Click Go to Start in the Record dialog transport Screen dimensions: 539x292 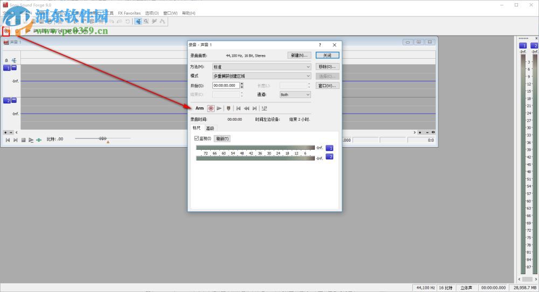238,108
